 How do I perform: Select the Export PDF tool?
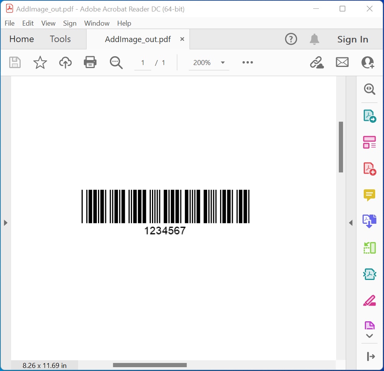(369, 116)
